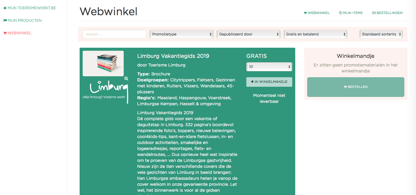Click the money icon beside Bestellingen
416x195 pixels.
pos(374,13)
